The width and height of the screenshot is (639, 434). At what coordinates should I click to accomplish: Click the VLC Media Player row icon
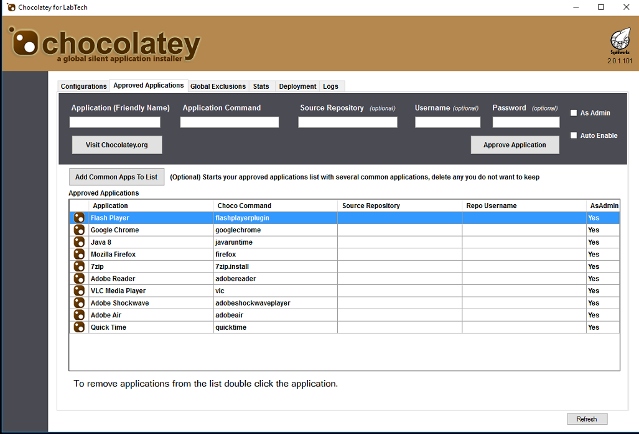[x=79, y=291]
